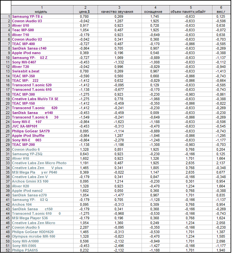Select column header 3 качество звучания
The image size is (238, 255).
point(120,10)
